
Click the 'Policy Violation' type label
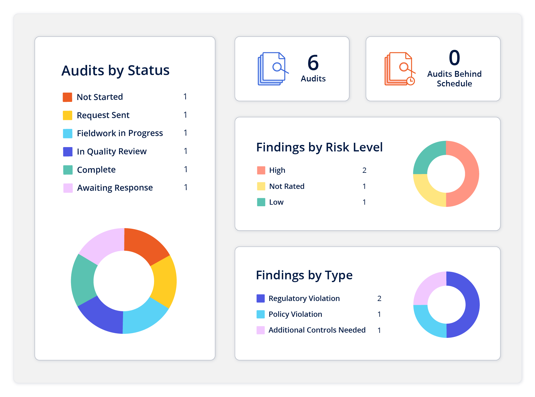295,314
